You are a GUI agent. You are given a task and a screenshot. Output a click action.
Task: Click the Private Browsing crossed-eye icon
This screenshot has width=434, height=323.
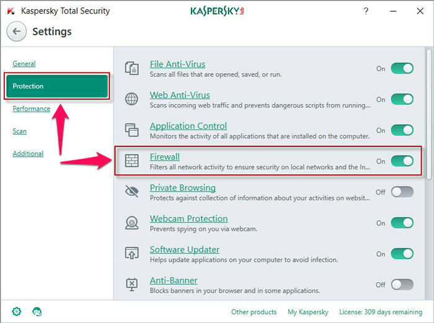(131, 191)
